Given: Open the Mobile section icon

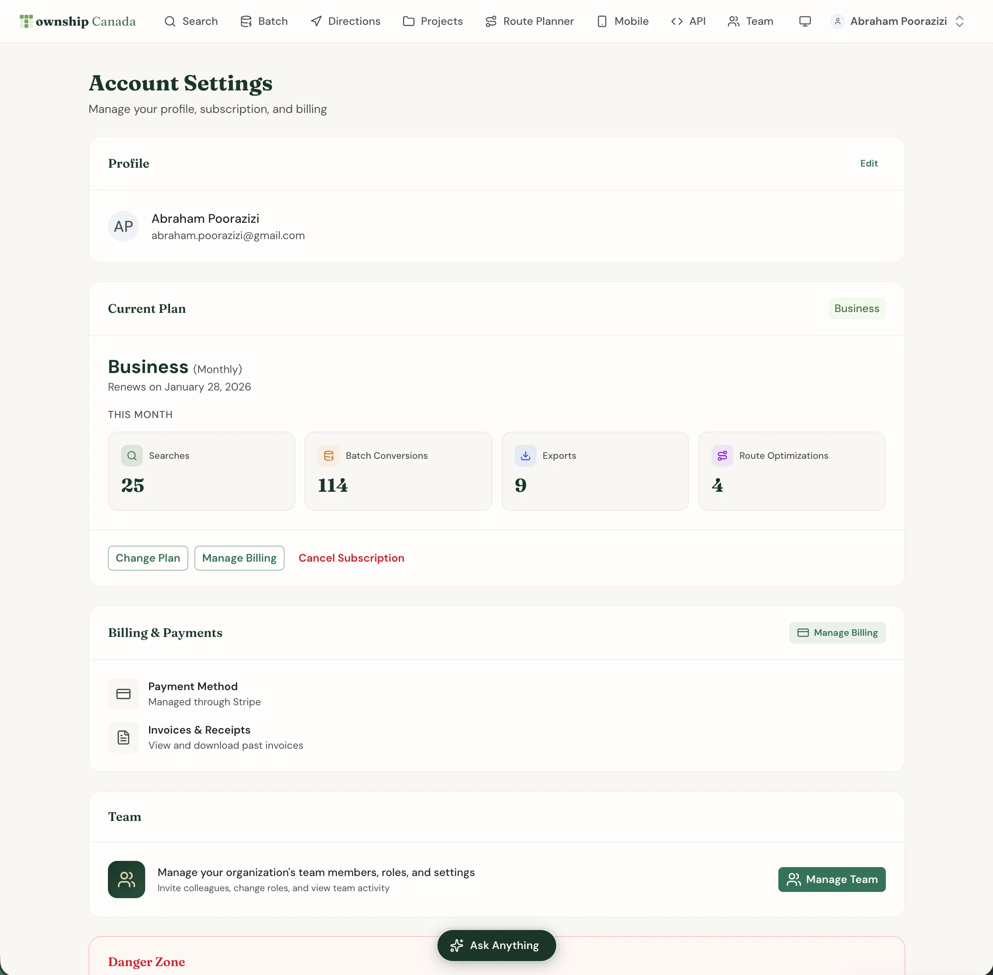Looking at the screenshot, I should pos(601,21).
